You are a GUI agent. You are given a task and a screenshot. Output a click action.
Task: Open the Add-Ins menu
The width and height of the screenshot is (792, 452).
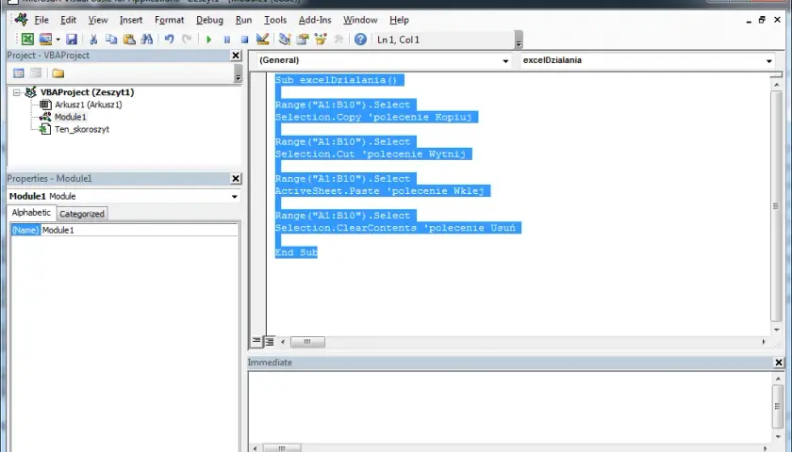pos(315,20)
